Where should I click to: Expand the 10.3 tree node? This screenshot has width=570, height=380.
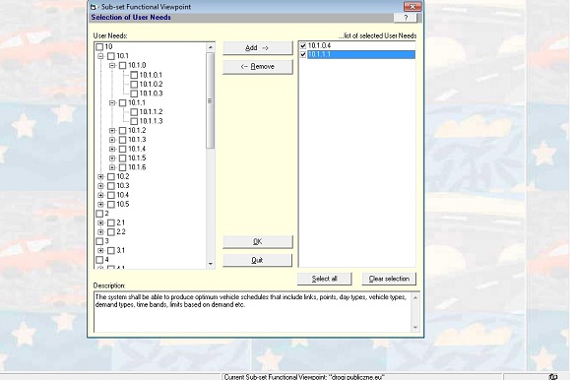[x=100, y=186]
